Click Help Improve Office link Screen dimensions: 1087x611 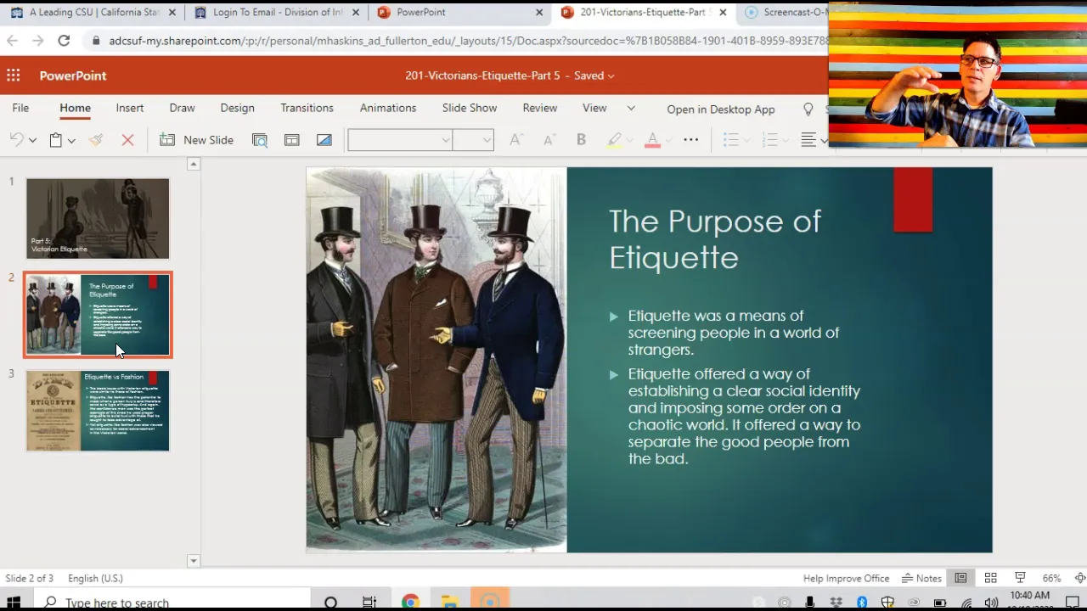pos(846,578)
